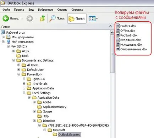
Task: Collapse the Microsoft folder node
Action: coord(45,130)
